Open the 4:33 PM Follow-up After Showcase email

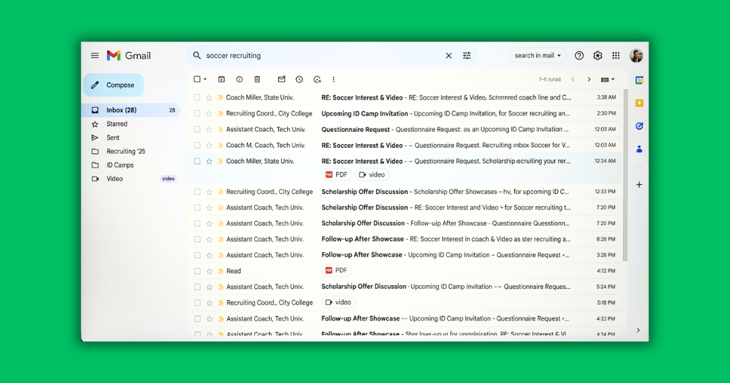tap(404, 319)
